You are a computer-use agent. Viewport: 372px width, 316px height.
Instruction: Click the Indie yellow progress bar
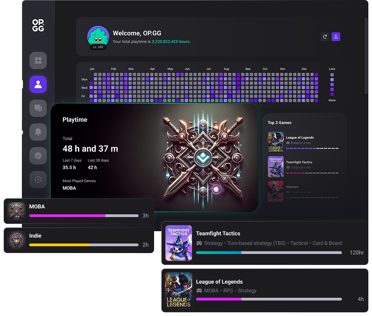click(x=84, y=245)
